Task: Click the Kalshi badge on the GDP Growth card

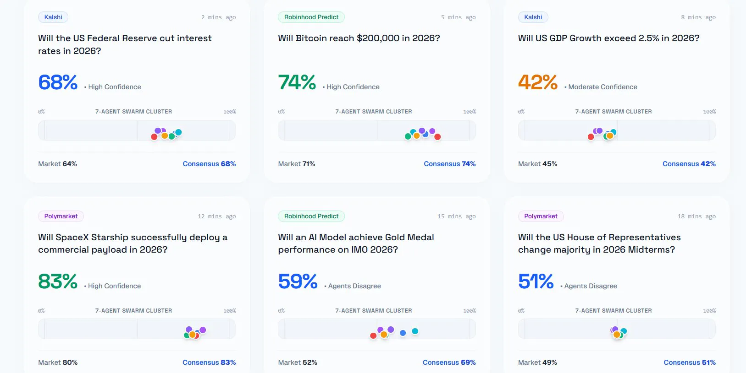Action: (x=533, y=17)
